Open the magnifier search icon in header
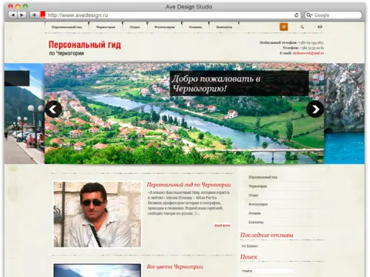This screenshot has height=277, width=370. pos(302,27)
